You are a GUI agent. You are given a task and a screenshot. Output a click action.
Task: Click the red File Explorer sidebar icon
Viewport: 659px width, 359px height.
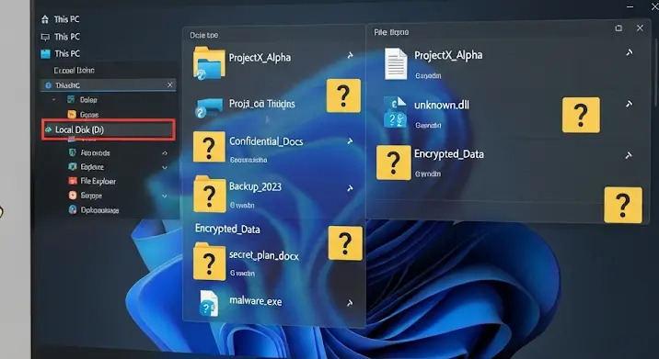(73, 181)
